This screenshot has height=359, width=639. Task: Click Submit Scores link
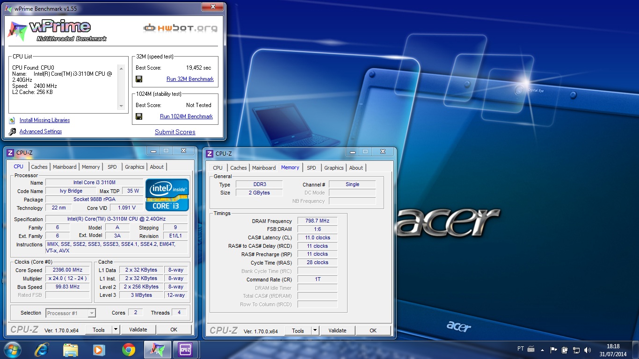click(175, 132)
